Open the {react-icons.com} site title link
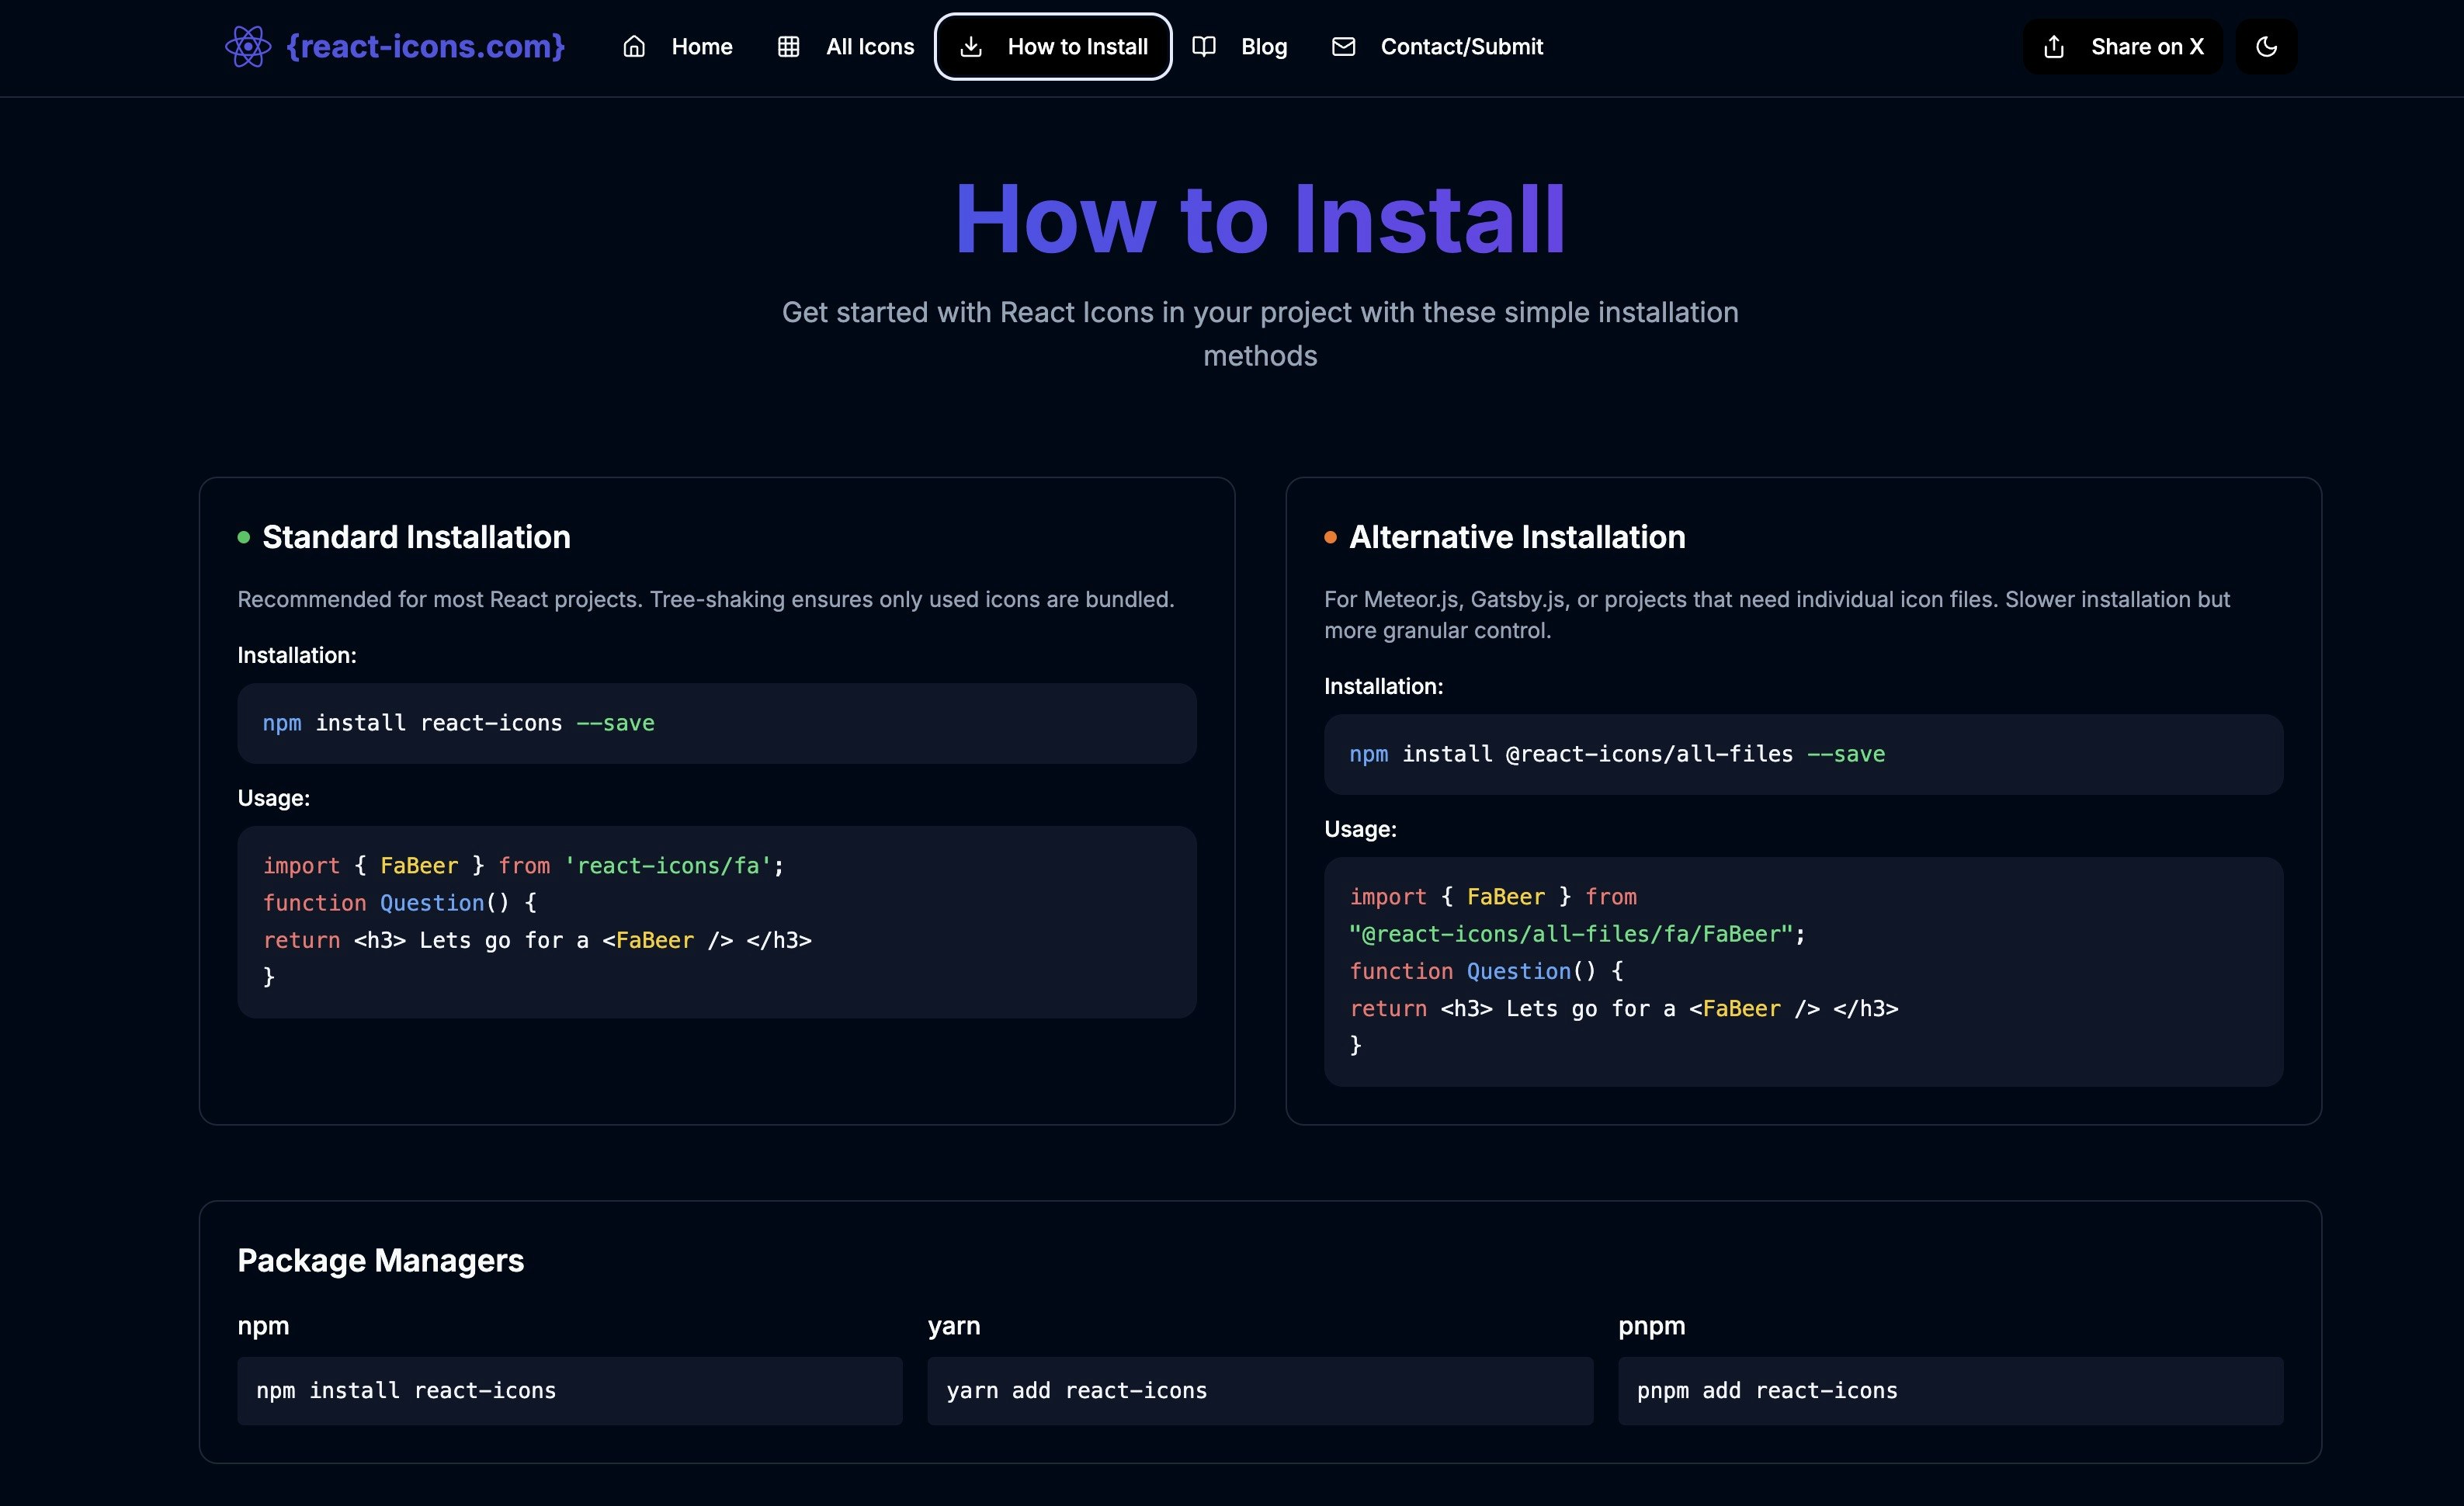The image size is (2464, 1506). click(425, 46)
